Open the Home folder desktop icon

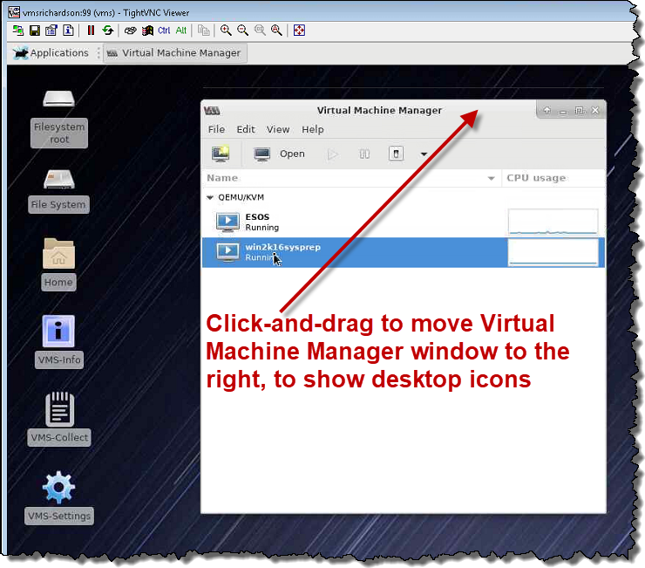click(x=58, y=263)
